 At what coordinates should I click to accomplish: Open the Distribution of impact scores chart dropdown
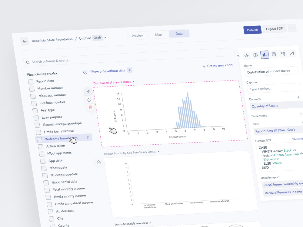(x=133, y=82)
